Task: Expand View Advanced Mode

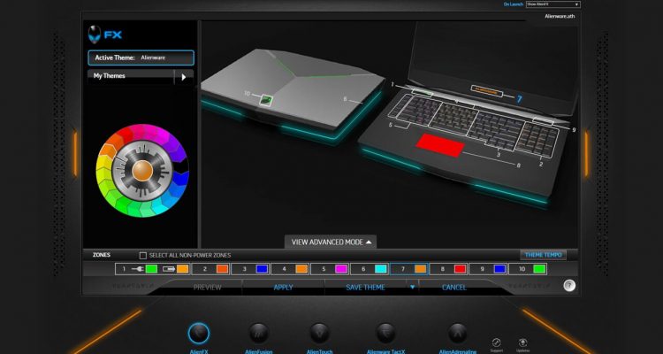Action: 331,242
